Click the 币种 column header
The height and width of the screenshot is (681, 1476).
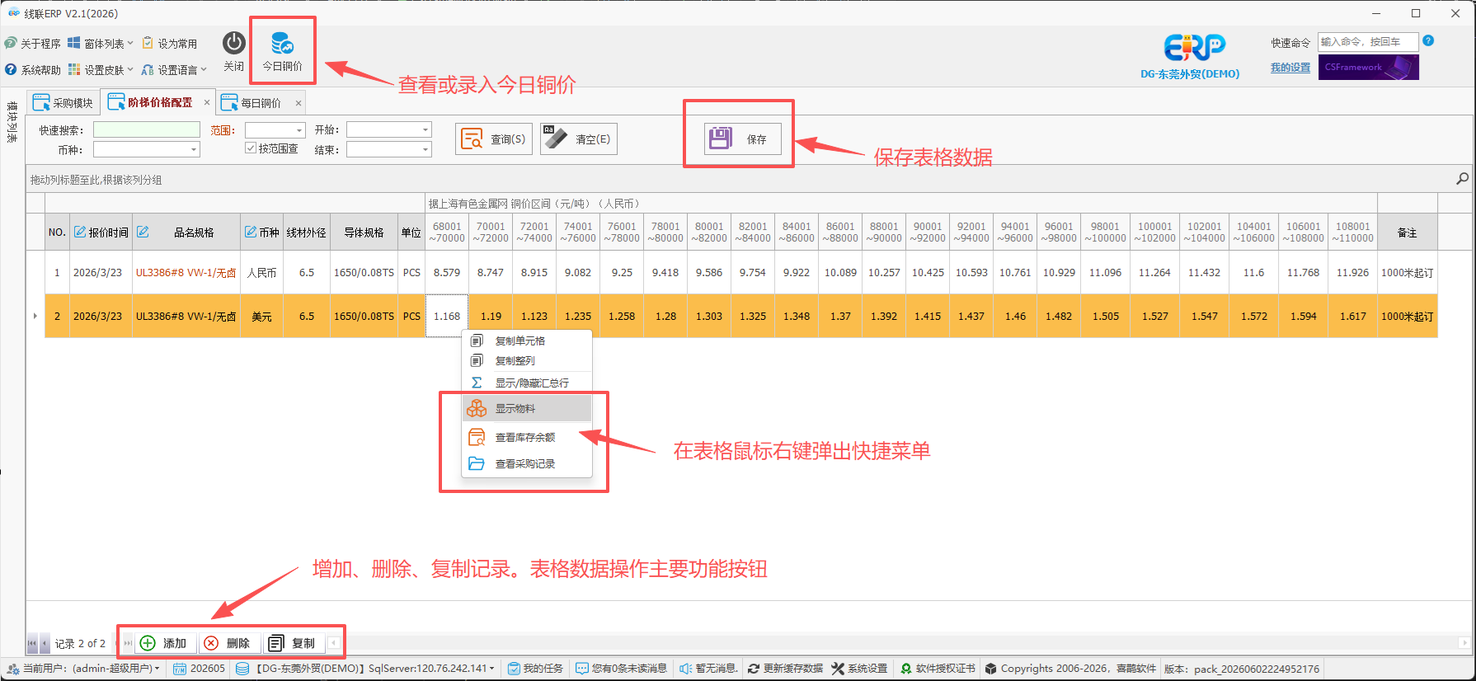coord(262,232)
